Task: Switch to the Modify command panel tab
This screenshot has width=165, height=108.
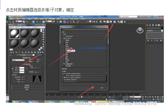Action: 150,25
